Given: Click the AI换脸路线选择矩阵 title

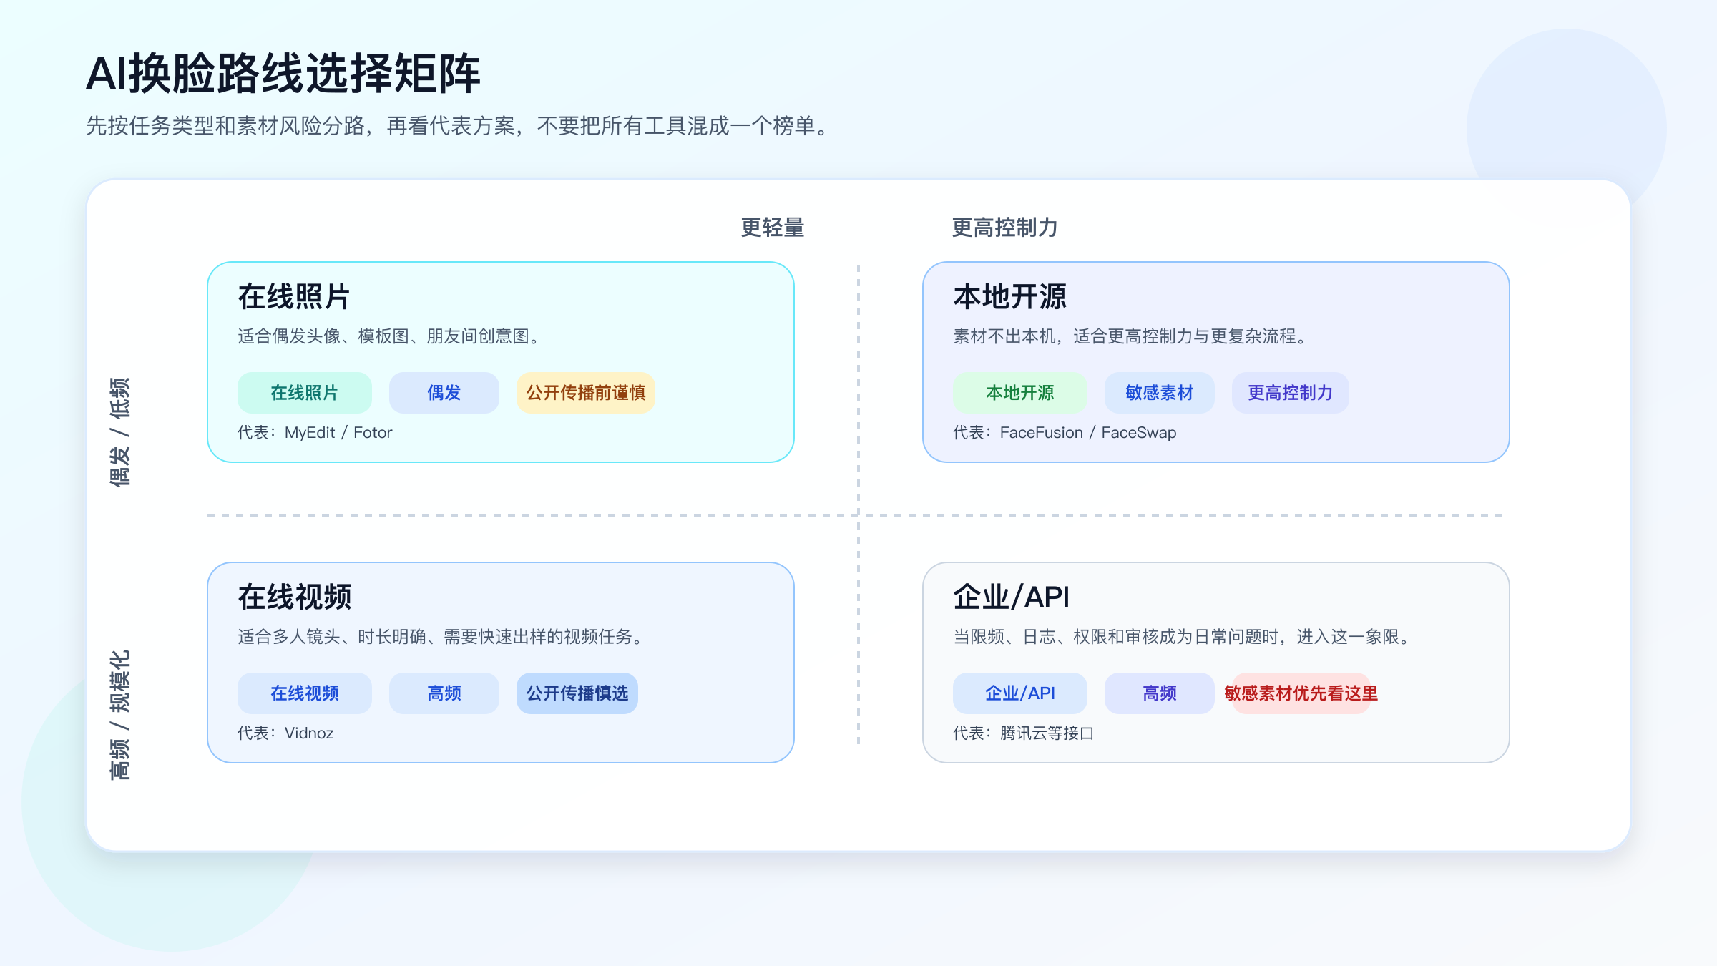Looking at the screenshot, I should pyautogui.click(x=283, y=74).
